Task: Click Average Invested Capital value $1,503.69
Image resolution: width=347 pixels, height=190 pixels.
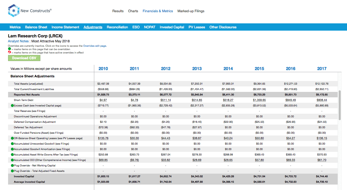Action: [x=103, y=182]
